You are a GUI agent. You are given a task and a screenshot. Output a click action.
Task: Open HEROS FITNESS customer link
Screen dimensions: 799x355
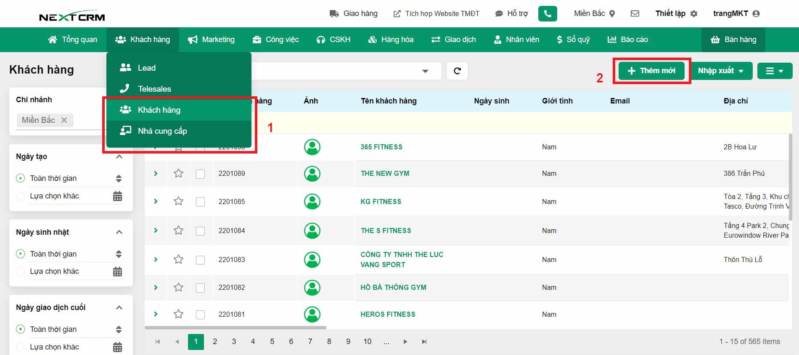[x=388, y=314]
